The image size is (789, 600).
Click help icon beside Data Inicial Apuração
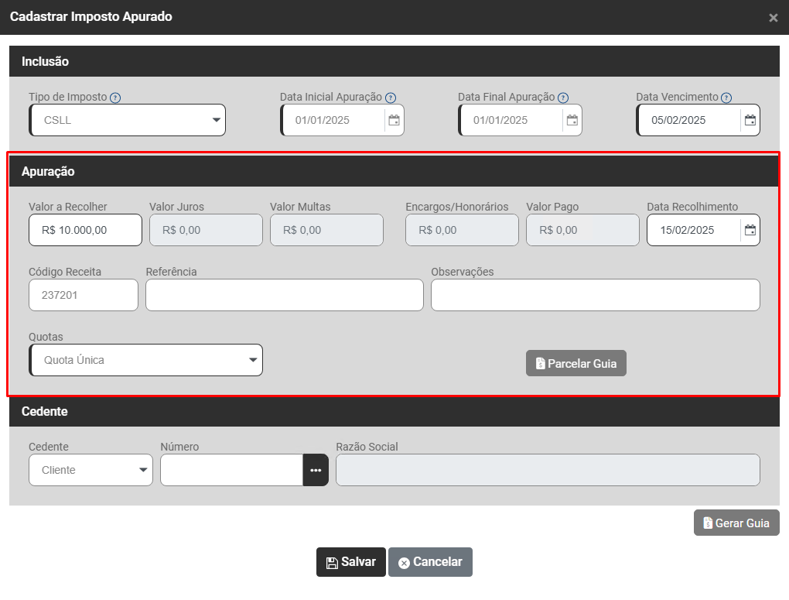391,98
